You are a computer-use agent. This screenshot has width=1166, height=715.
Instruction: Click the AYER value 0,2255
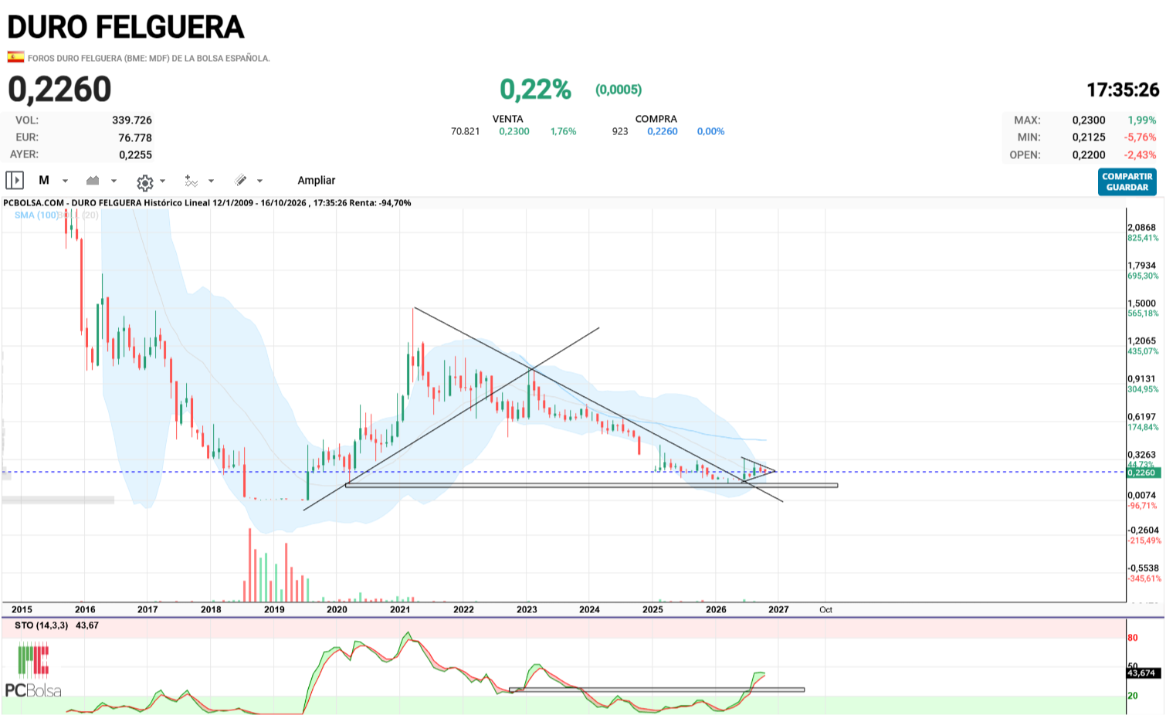[x=135, y=154]
